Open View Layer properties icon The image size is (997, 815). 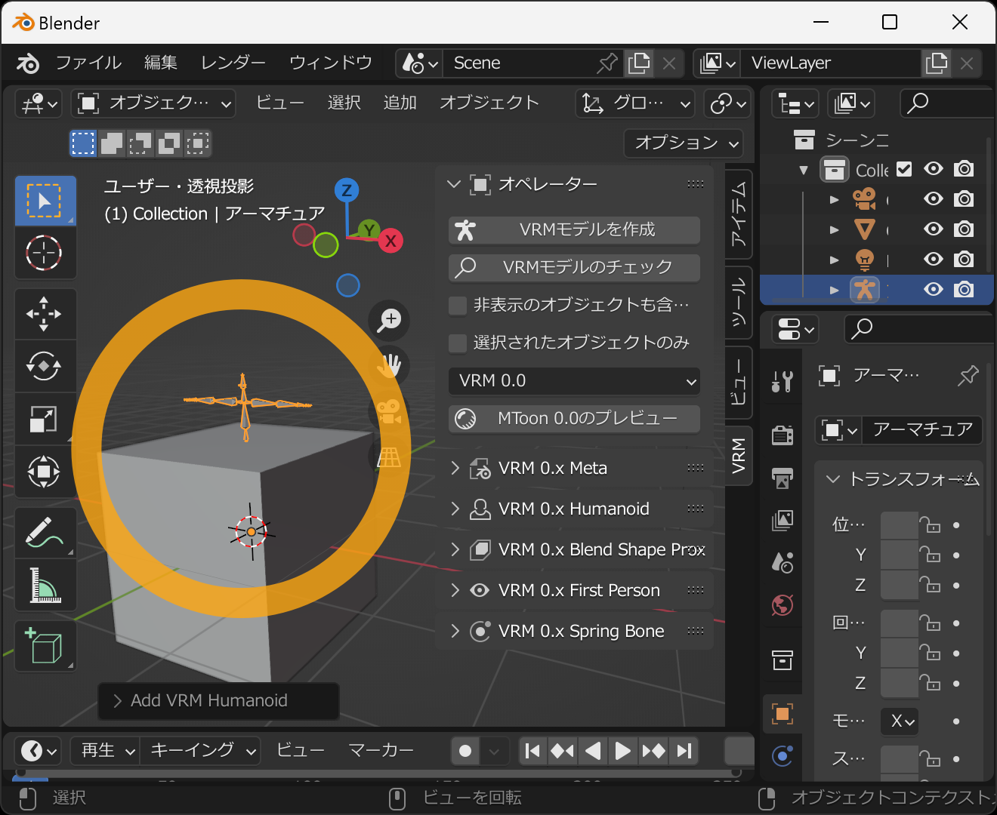click(x=782, y=521)
